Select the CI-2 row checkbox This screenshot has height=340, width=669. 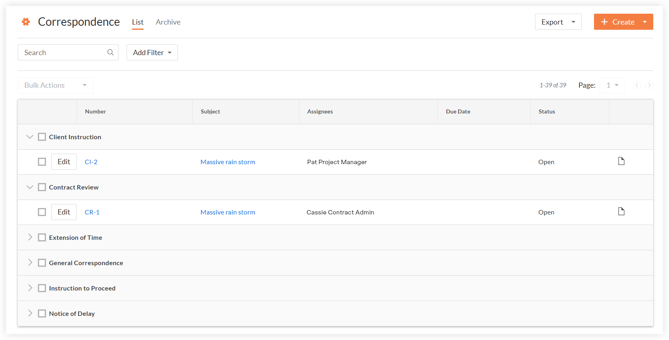(x=42, y=162)
